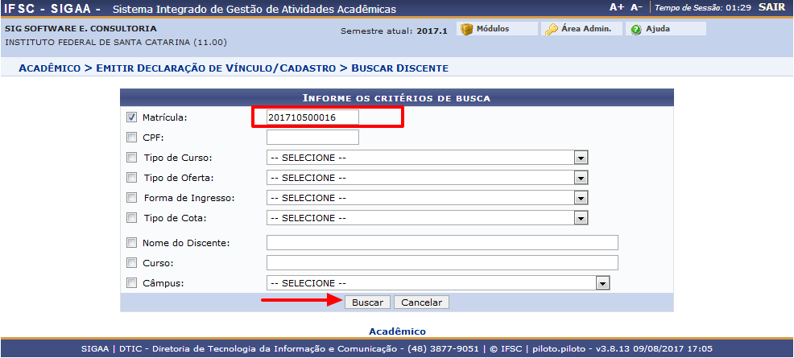Check the Curso filter checkbox
The image size is (794, 358).
[132, 263]
